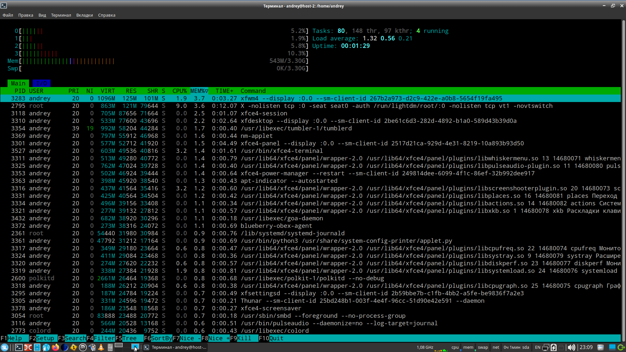
Task: Click F10 Quit in htop footer
Action: [276, 338]
